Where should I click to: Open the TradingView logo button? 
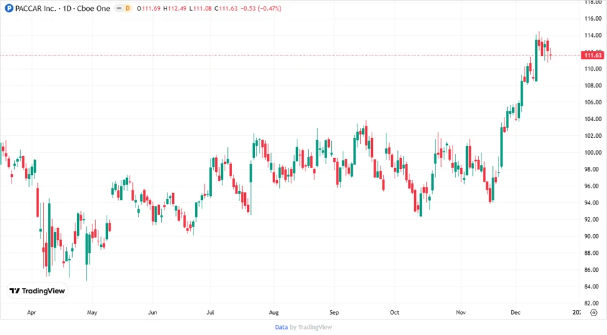click(37, 291)
